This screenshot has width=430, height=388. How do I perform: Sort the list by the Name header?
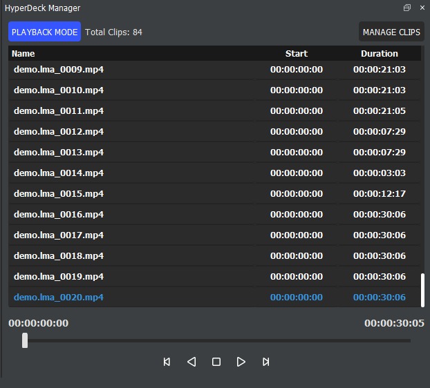[x=24, y=53]
